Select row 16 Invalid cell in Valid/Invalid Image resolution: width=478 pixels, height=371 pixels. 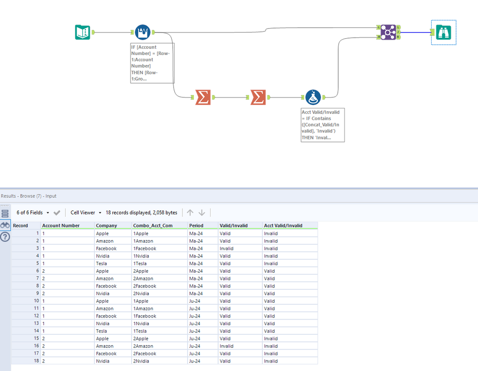click(240, 346)
